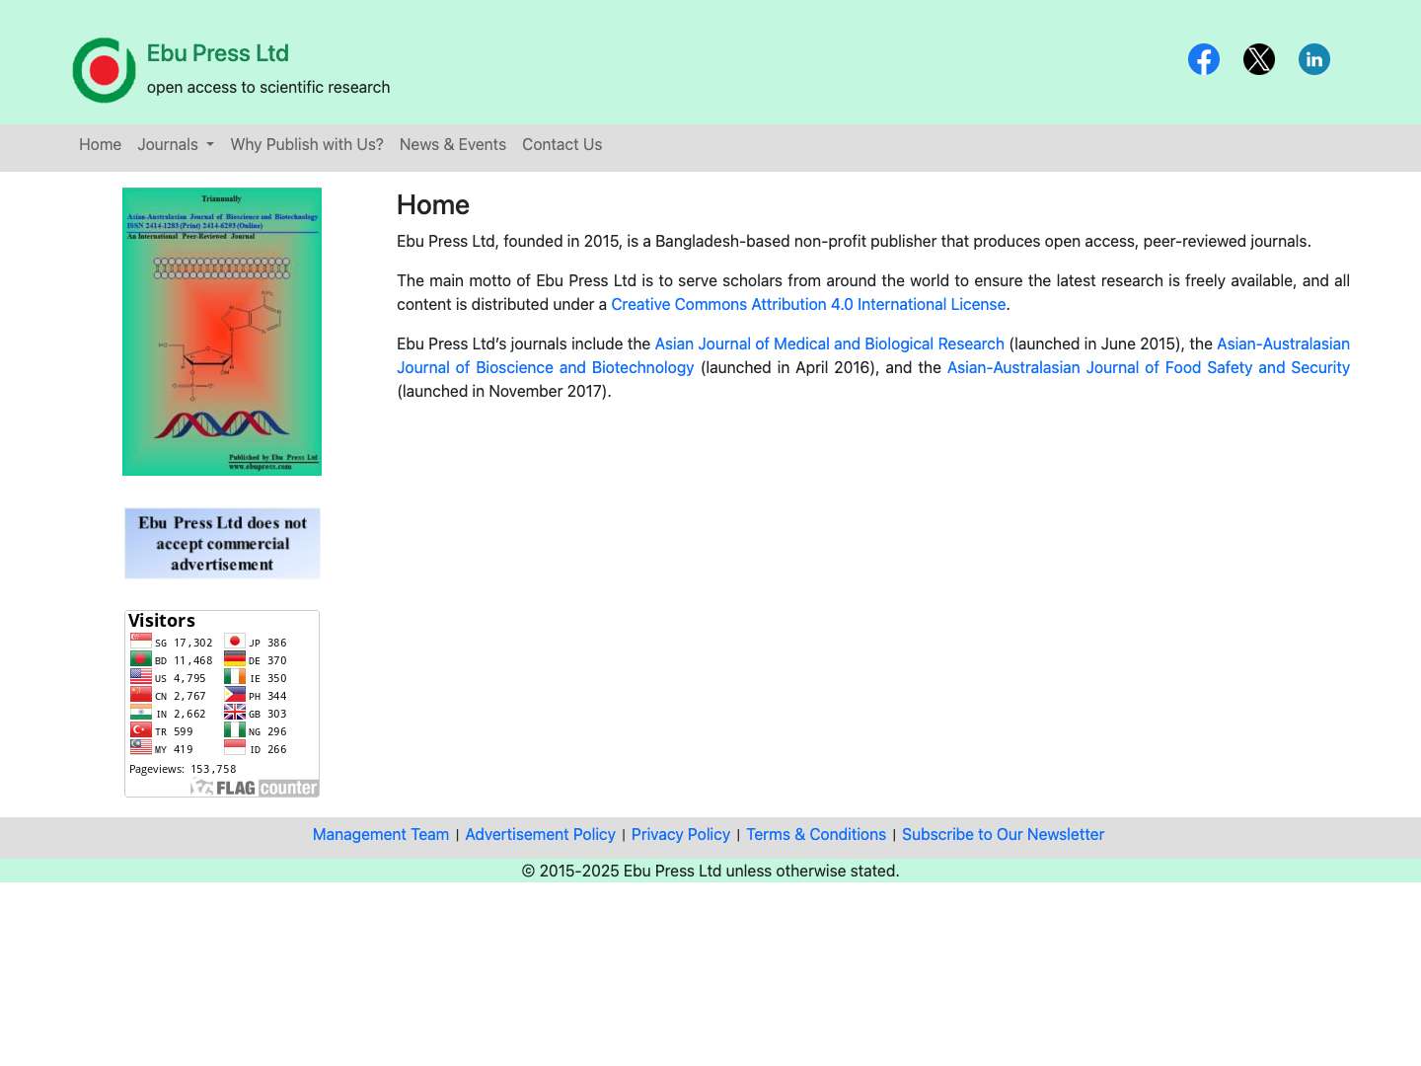Click the United States flag in visitor counter

140,675
